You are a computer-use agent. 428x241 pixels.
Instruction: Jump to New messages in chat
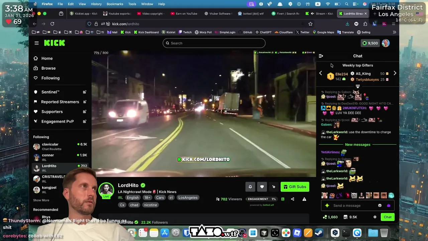click(x=358, y=145)
